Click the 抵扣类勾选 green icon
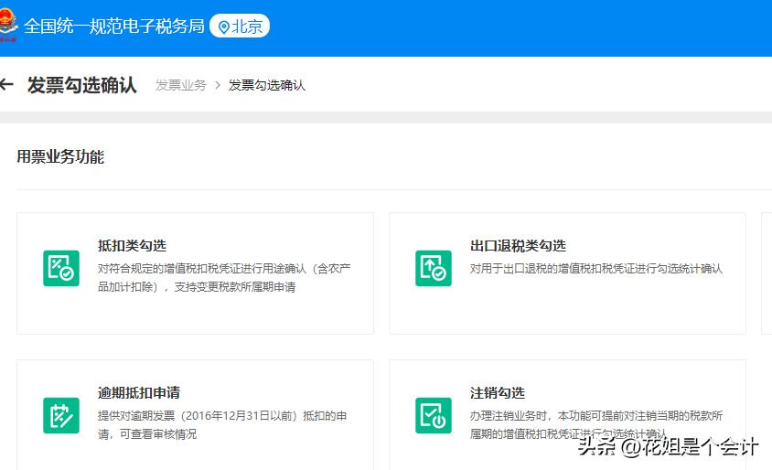This screenshot has width=772, height=470. tap(61, 268)
